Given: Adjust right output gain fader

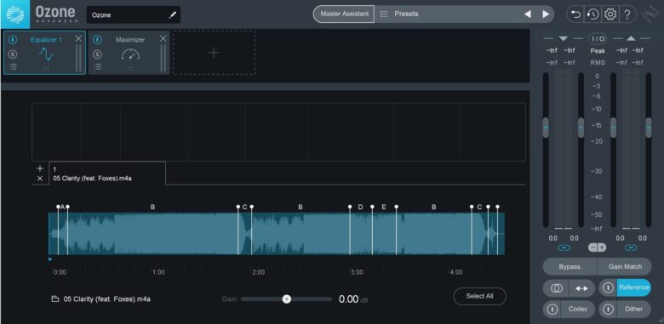Looking at the screenshot, I should [x=649, y=128].
